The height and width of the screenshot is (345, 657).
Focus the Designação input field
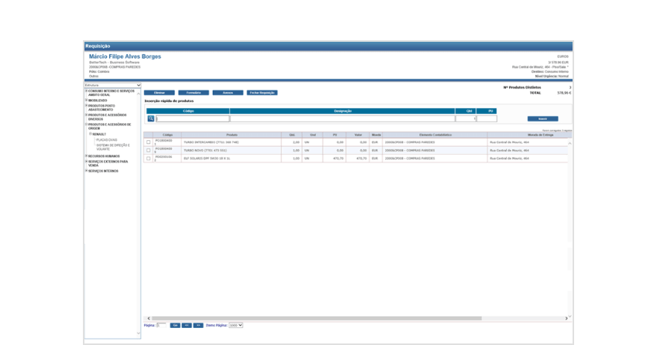(342, 119)
